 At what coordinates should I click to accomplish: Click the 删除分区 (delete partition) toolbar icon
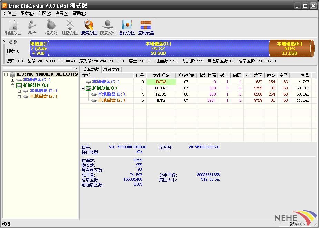coord(70,28)
